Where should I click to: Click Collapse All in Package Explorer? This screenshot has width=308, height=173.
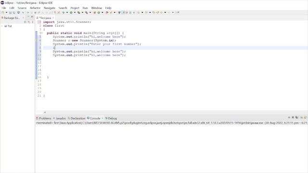25,22
